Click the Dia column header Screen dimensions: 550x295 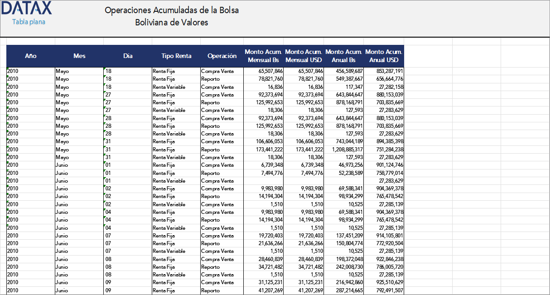click(x=128, y=56)
